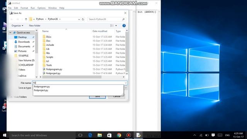
Task: Select the Doc folder
Action: pos(48,41)
